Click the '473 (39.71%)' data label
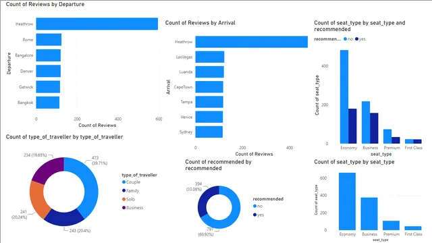432x243 pixels. coord(100,161)
